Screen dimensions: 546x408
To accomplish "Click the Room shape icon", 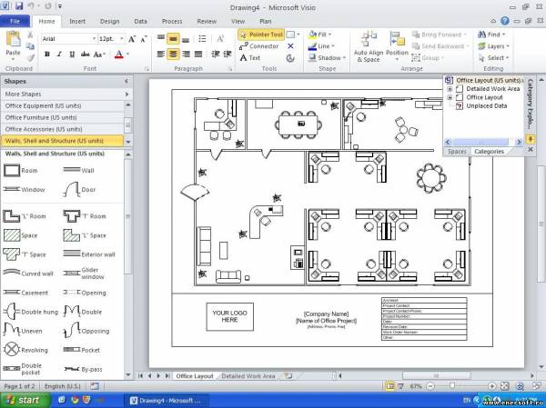I will tap(12, 171).
